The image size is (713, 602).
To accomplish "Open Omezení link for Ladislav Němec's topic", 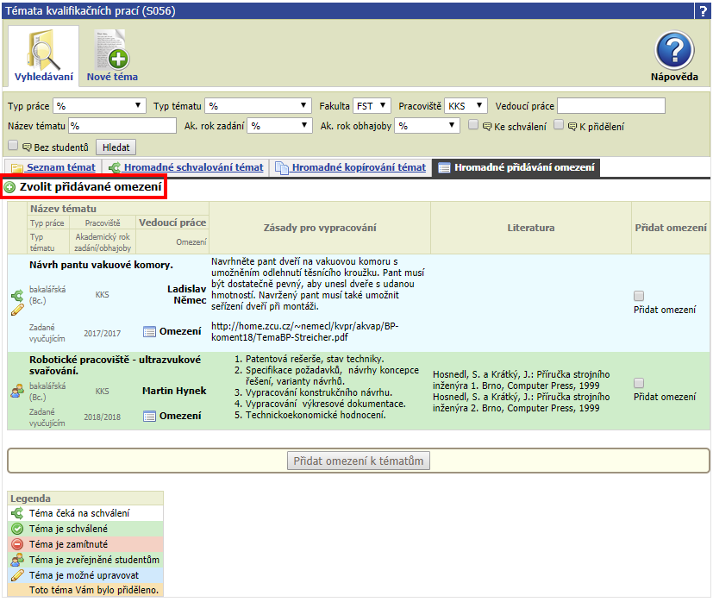I will [x=180, y=332].
